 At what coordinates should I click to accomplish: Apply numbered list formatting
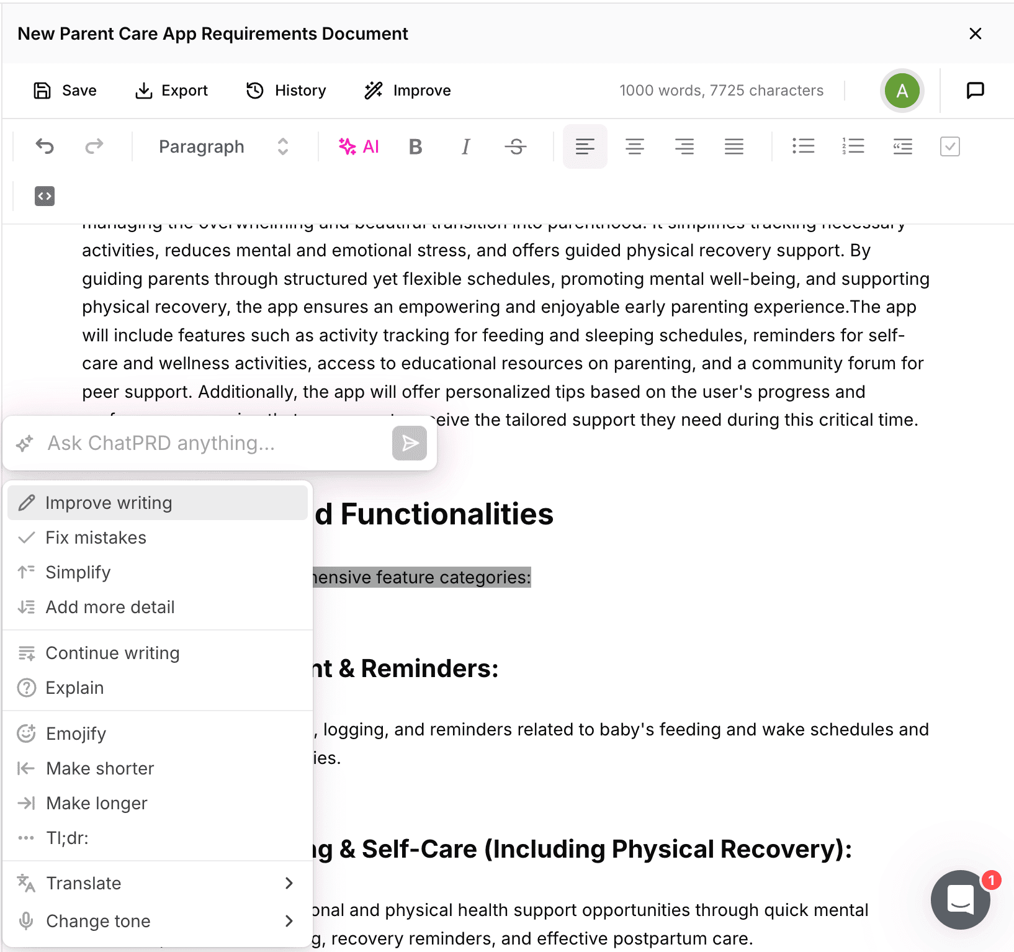pos(853,146)
